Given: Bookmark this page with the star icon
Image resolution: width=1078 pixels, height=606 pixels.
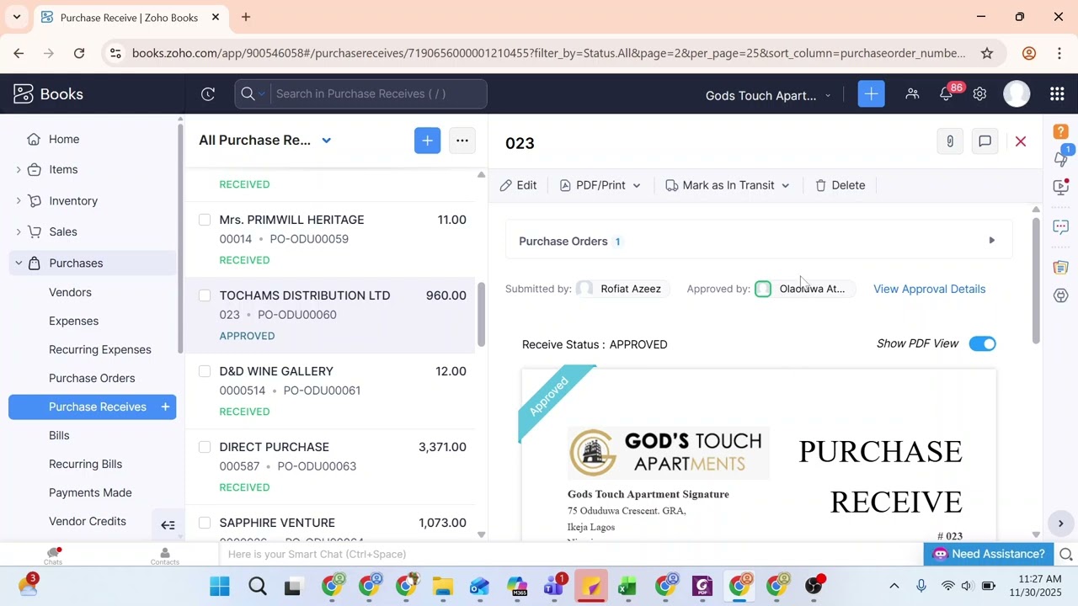Looking at the screenshot, I should point(987,53).
